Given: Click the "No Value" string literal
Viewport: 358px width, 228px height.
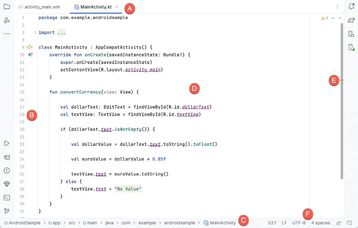Looking at the screenshot, I should click(x=128, y=189).
